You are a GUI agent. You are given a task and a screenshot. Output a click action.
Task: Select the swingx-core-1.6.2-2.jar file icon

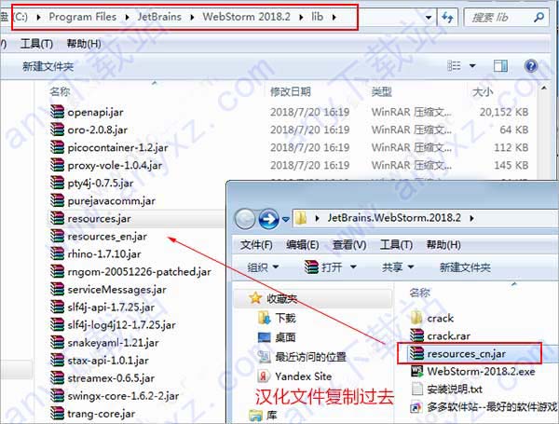click(57, 395)
